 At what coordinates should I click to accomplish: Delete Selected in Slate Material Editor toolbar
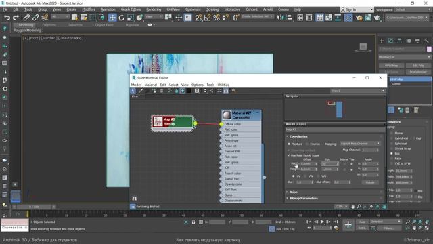(x=162, y=91)
